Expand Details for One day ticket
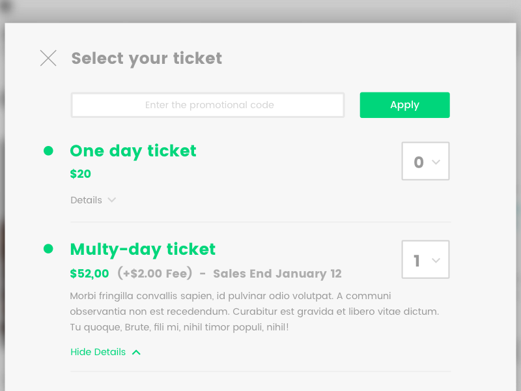 point(87,200)
